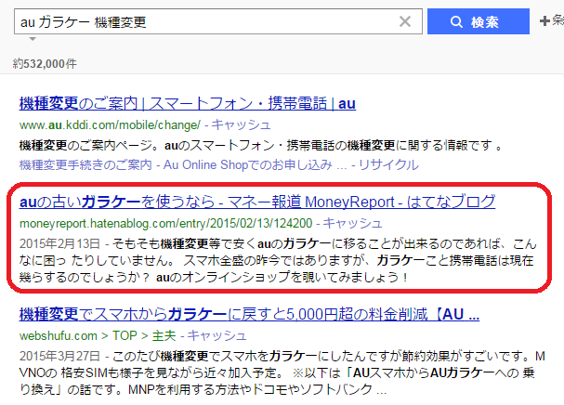Open the リサイクル sublink
The width and height of the screenshot is (564, 405).
(388, 164)
